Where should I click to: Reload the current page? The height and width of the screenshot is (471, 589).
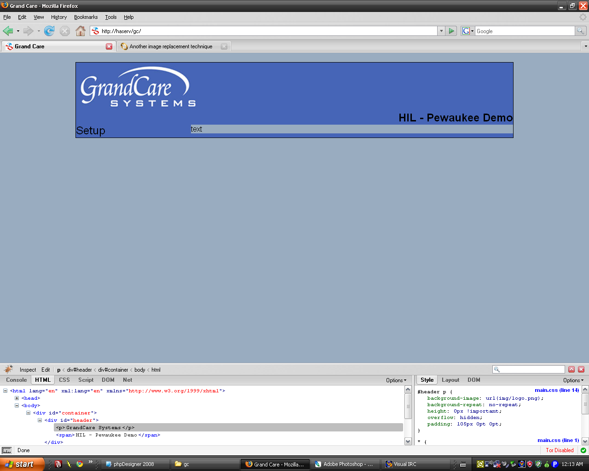tap(49, 31)
